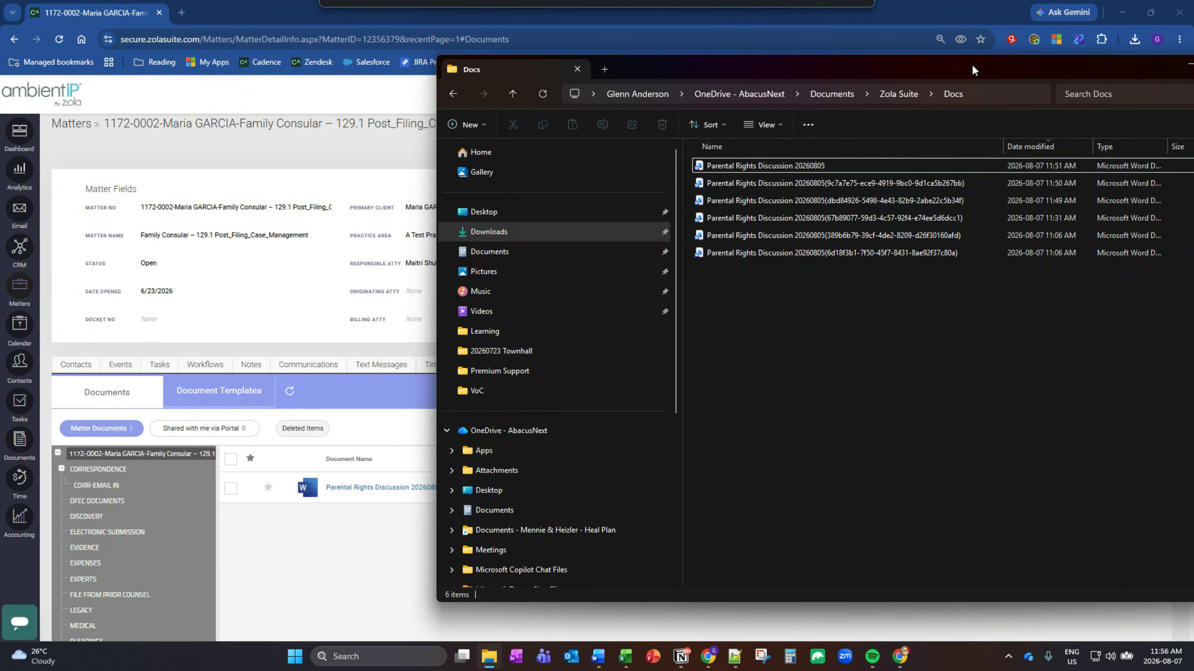Star the Parental Rights Discussion document row
This screenshot has height=671, width=1194.
pos(268,487)
